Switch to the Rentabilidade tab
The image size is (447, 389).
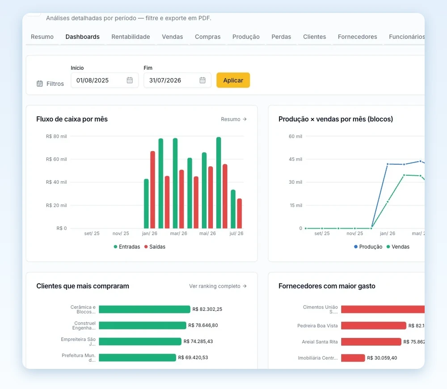131,37
